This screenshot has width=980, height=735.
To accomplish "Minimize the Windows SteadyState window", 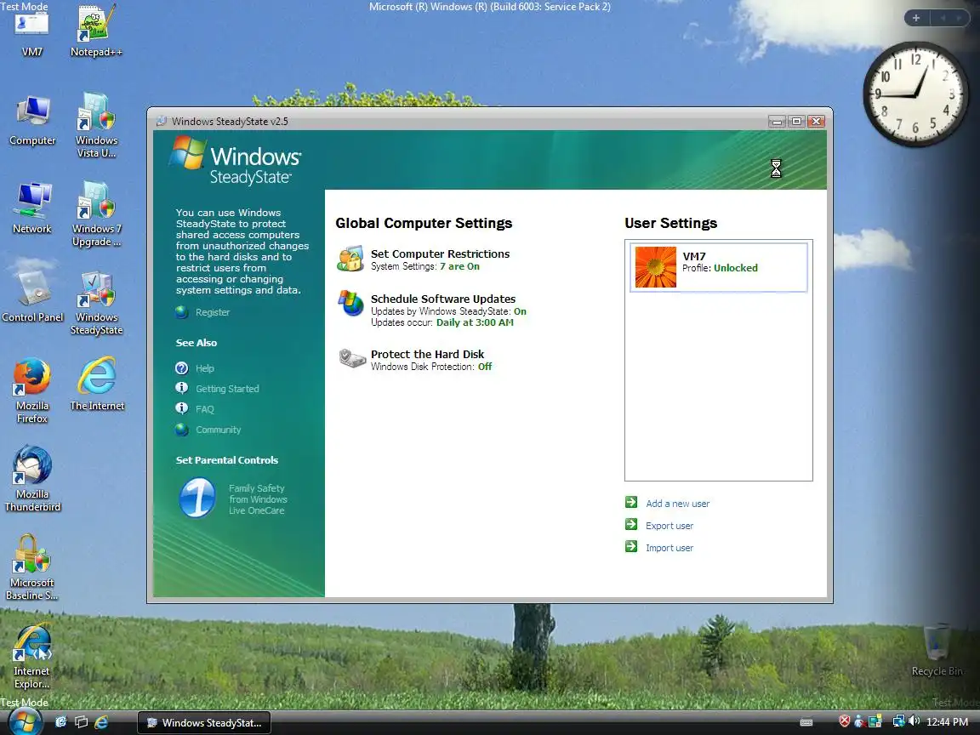I will click(x=777, y=122).
